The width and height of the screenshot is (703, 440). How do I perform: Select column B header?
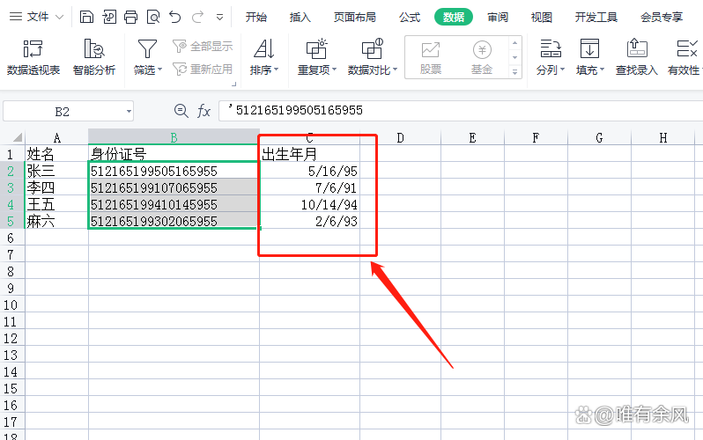tap(174, 137)
